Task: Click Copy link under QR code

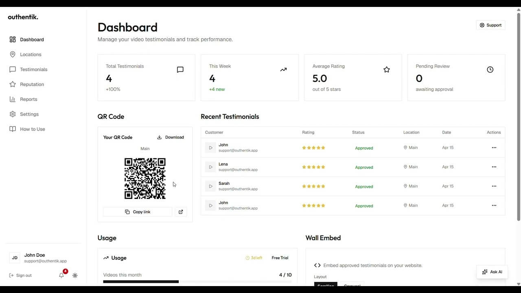Action: tap(138, 212)
